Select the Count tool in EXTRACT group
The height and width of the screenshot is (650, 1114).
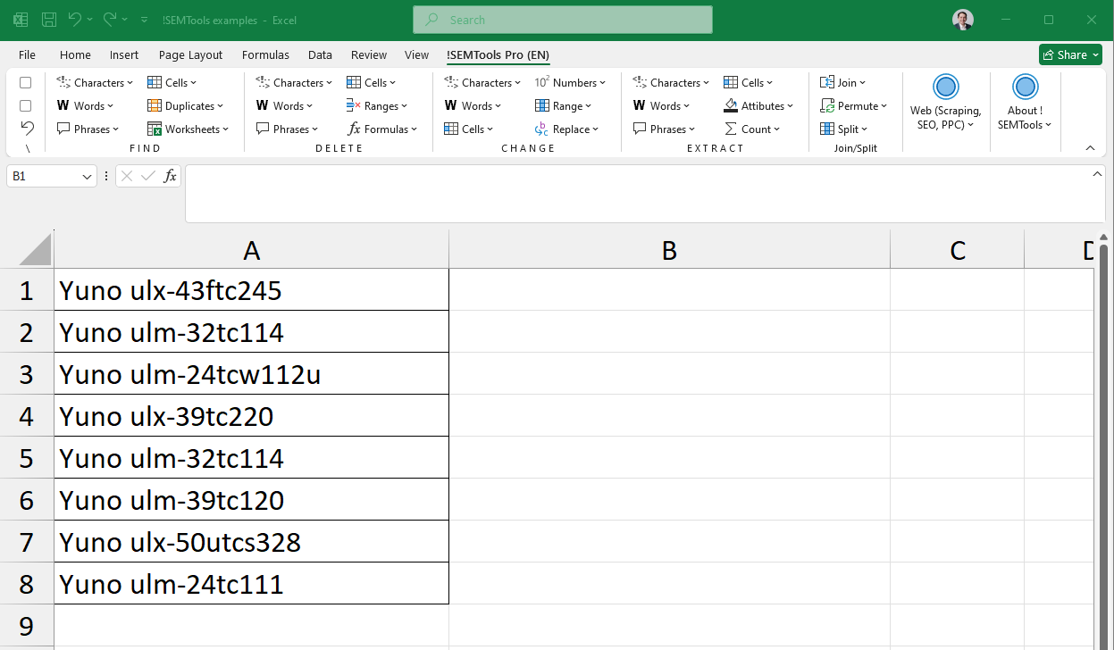(753, 129)
